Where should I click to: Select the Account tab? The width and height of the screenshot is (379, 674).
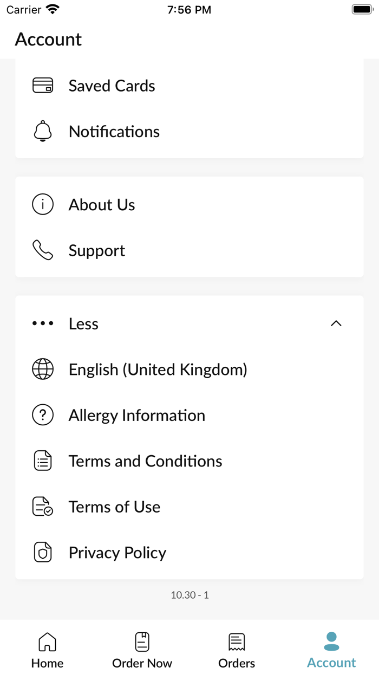pyautogui.click(x=331, y=650)
